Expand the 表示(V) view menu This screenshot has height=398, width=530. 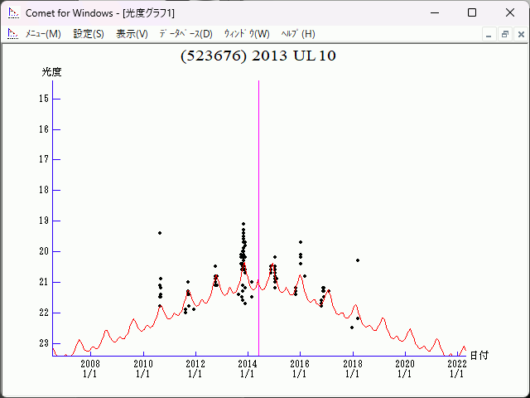pyautogui.click(x=132, y=34)
